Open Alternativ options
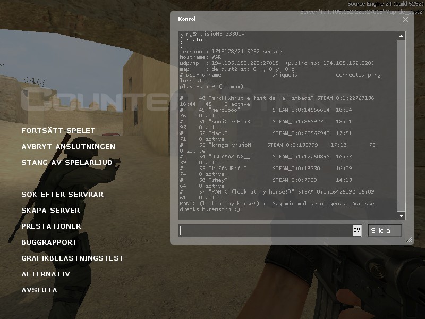This screenshot has width=425, height=319. 46,274
